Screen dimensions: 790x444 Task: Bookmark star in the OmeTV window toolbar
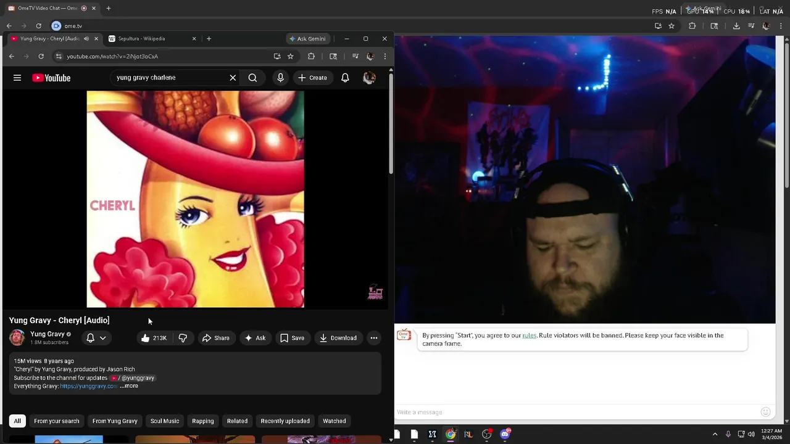[x=671, y=26]
